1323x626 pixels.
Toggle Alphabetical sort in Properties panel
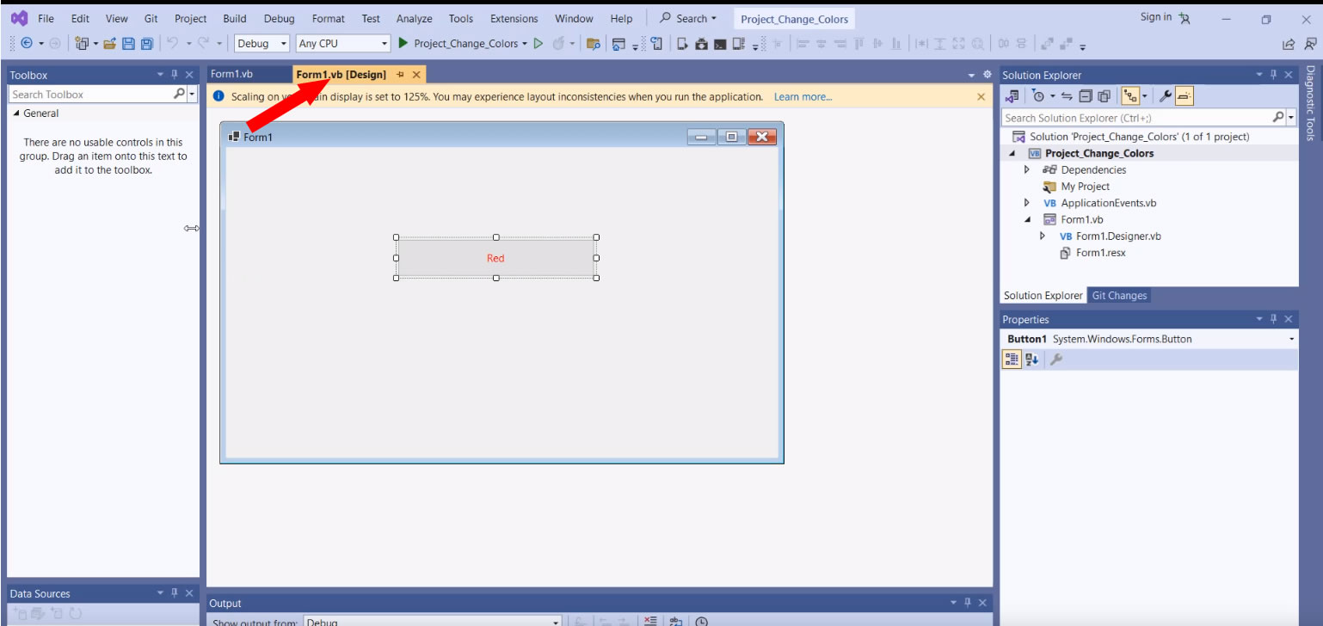pyautogui.click(x=1031, y=360)
